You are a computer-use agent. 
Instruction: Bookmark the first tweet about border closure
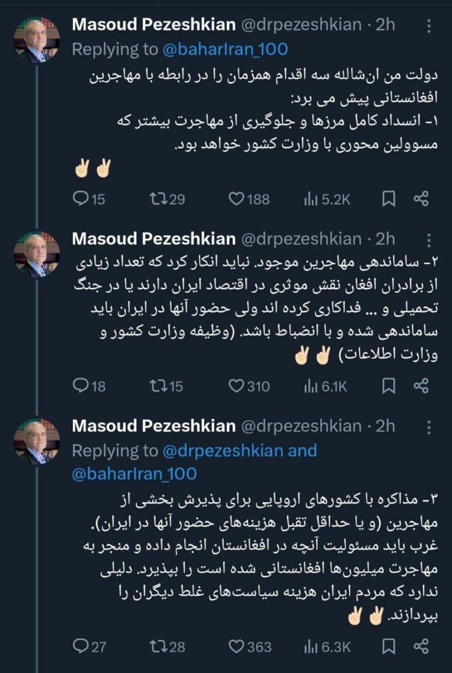388,199
